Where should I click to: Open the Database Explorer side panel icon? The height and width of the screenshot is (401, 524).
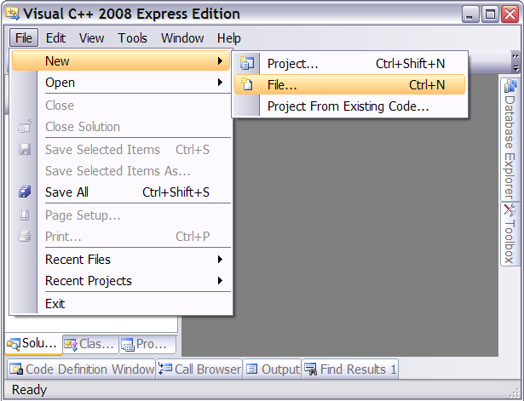pyautogui.click(x=510, y=86)
